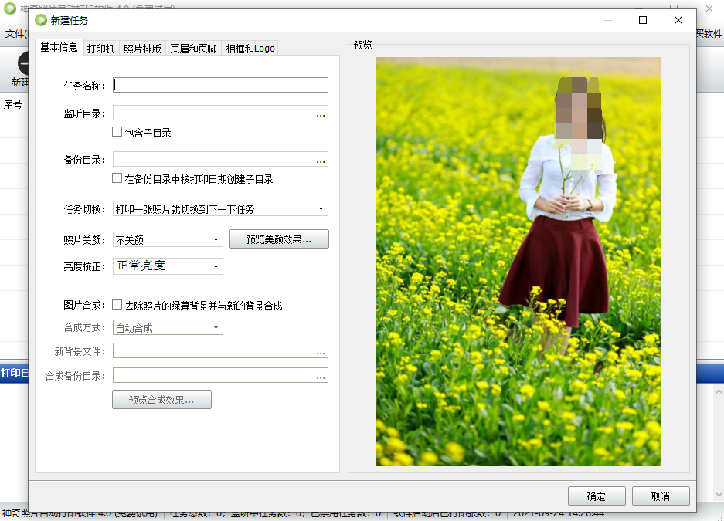Open the 亮度校正 dropdown list

(168, 266)
